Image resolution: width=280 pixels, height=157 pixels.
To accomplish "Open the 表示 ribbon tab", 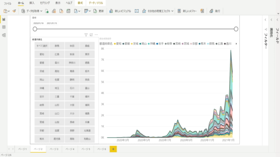I will [58, 3].
